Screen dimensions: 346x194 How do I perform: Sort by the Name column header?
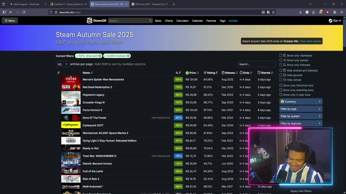tap(88, 73)
